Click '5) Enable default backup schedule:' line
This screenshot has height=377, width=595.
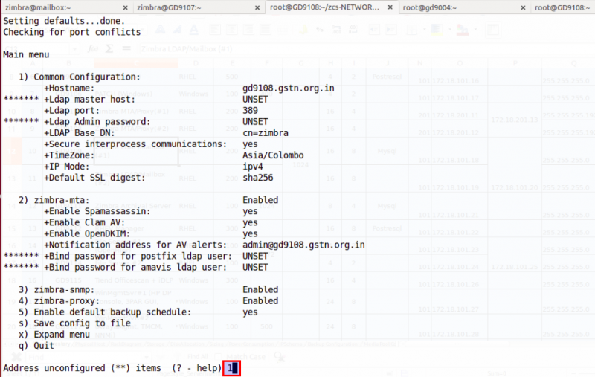coord(105,312)
